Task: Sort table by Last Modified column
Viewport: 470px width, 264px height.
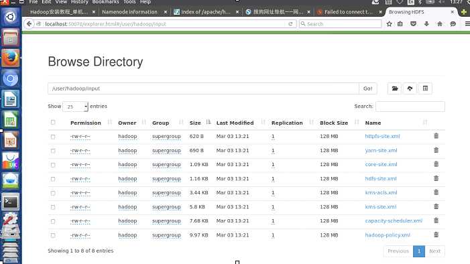Action: coord(235,123)
